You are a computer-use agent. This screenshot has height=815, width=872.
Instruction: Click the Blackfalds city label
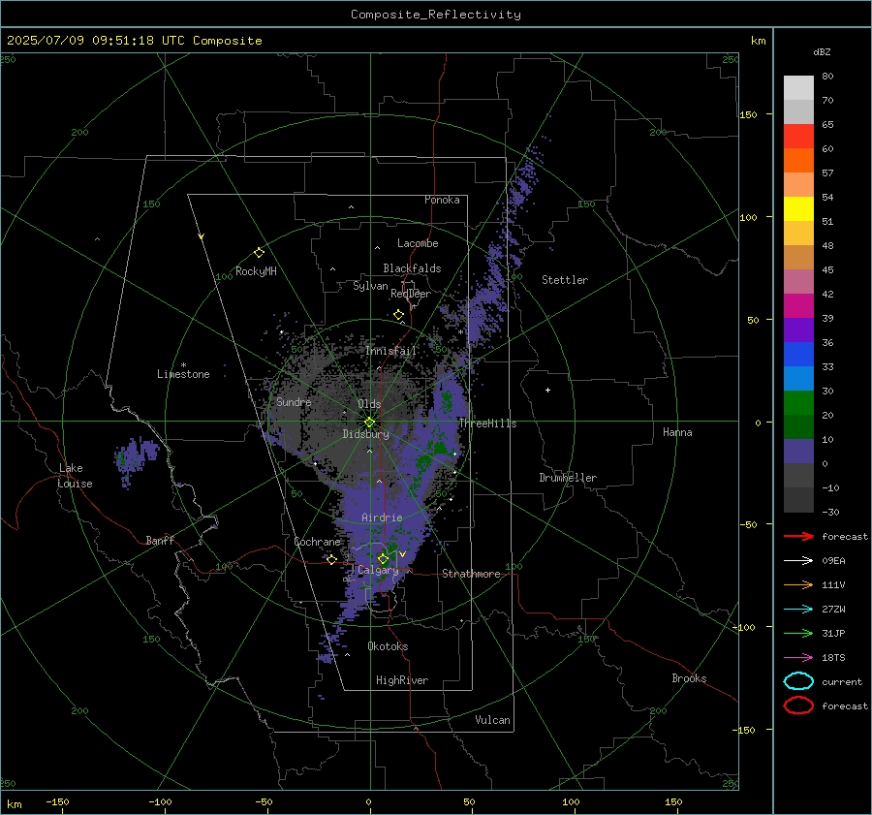(x=412, y=268)
